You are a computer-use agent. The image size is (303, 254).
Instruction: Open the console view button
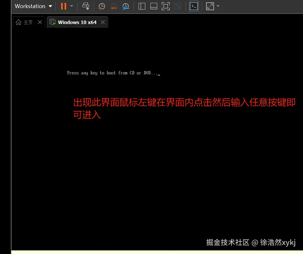pyautogui.click(x=194, y=6)
